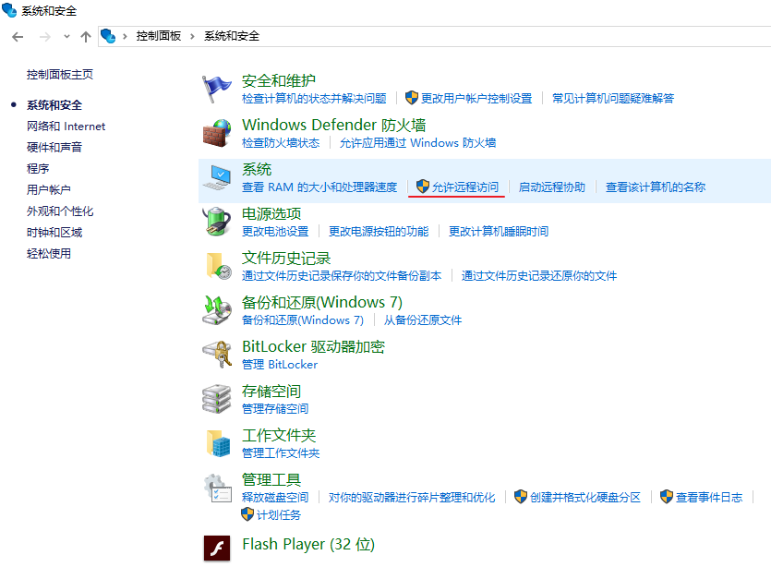Open the 安全和维护 heading
Viewport: 771px width, 579px height.
279,80
